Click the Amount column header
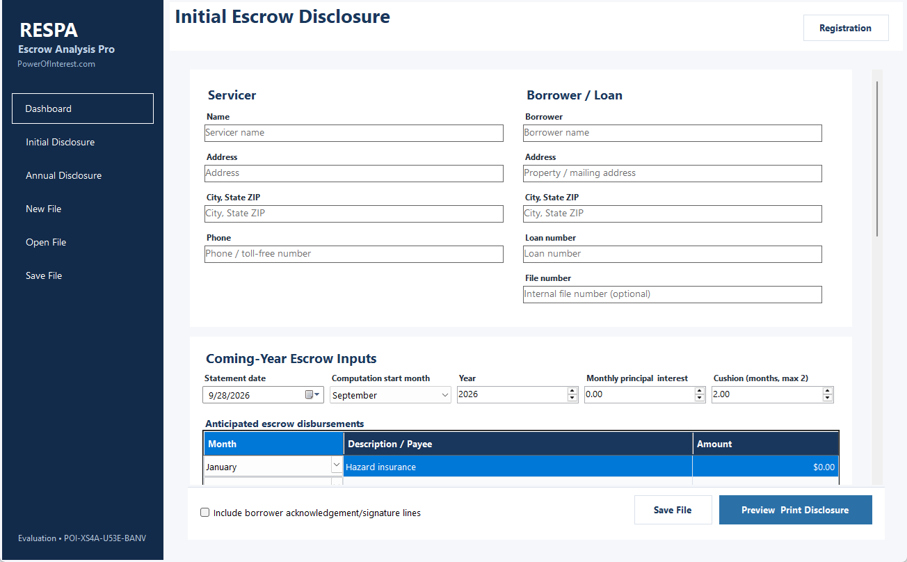Image resolution: width=907 pixels, height=562 pixels. [766, 444]
